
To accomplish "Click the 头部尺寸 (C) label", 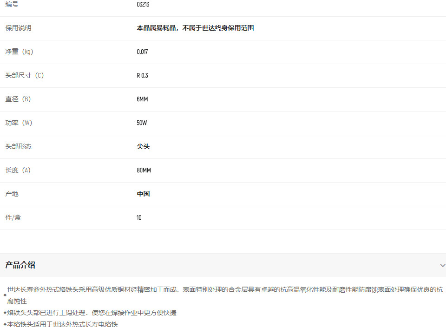I will 25,75.
